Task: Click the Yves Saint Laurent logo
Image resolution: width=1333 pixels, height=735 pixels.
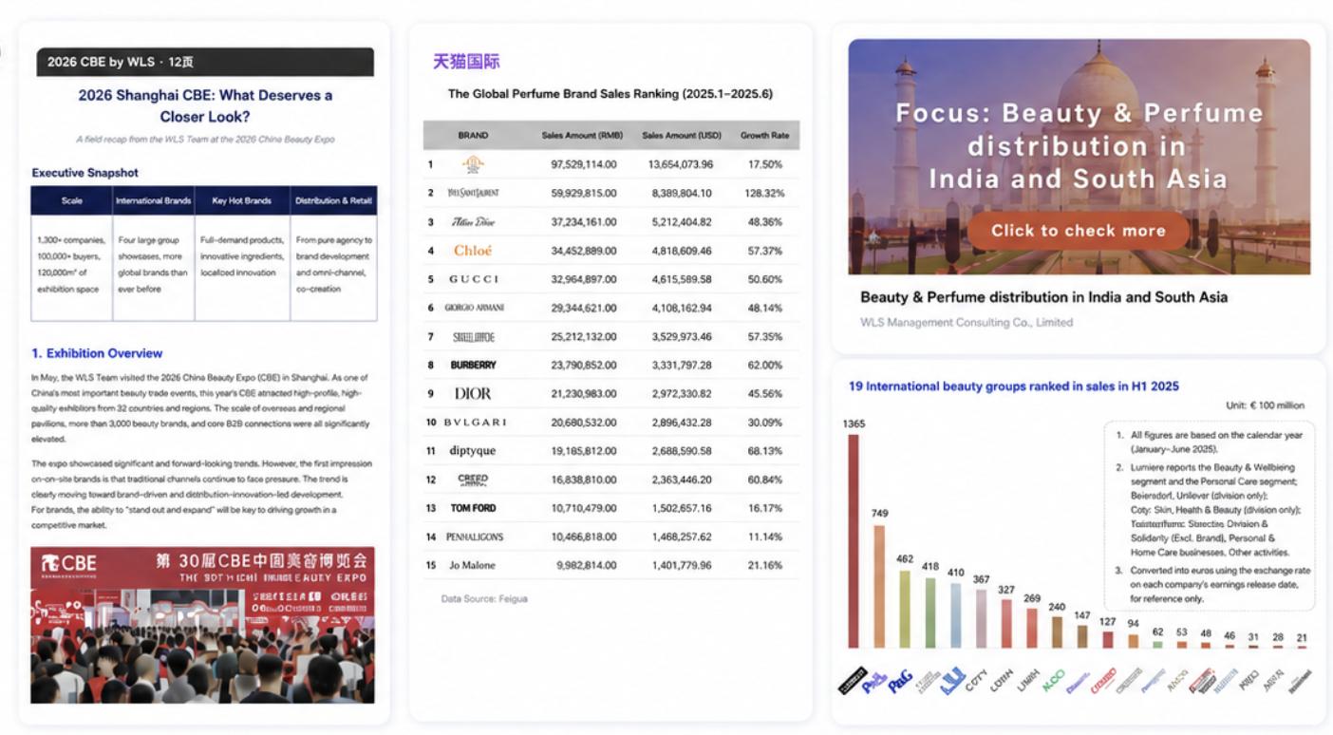Action: 473,193
